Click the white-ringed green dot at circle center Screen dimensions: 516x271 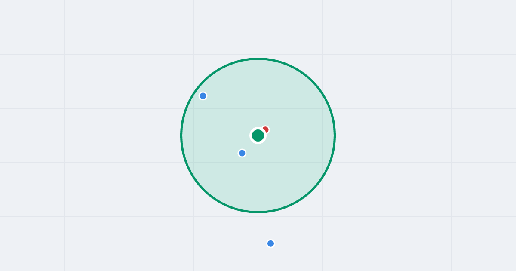(x=258, y=135)
